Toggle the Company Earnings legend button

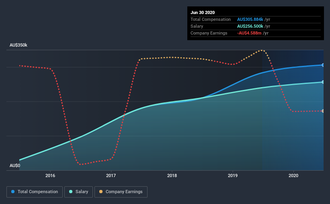click(x=121, y=192)
